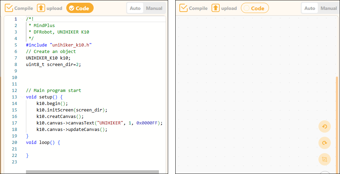Click the crop/screenshot round button

pos(325,159)
